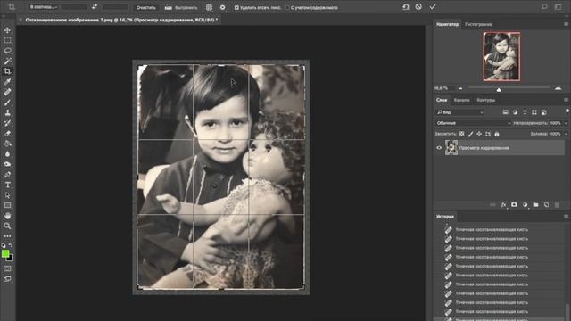
Task: Swap crop width and height values
Action: tap(95, 7)
